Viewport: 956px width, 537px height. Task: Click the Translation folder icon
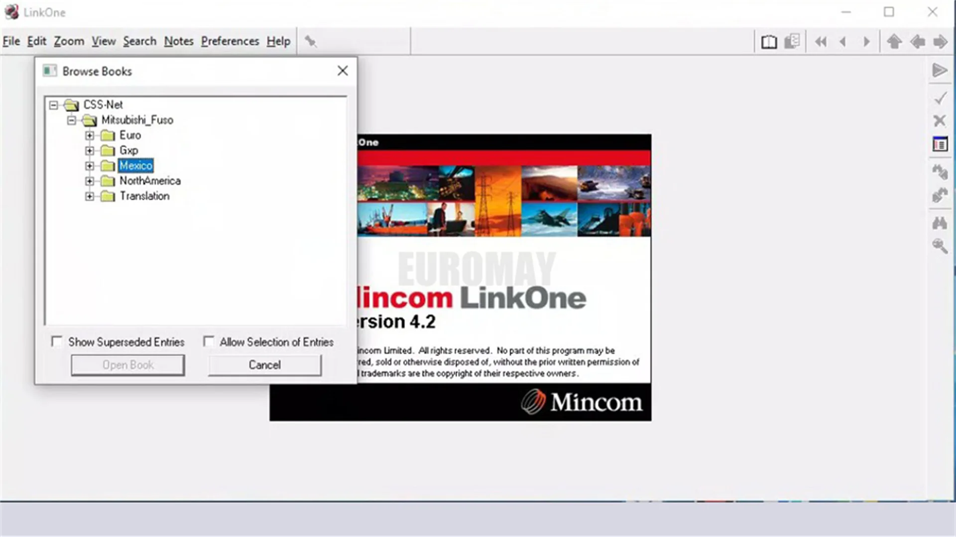pyautogui.click(x=108, y=196)
